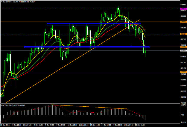Image resolution: width=187 pixels, height=127 pixels.
Task: Select the 77.380 price axis label
Action: 183,62
